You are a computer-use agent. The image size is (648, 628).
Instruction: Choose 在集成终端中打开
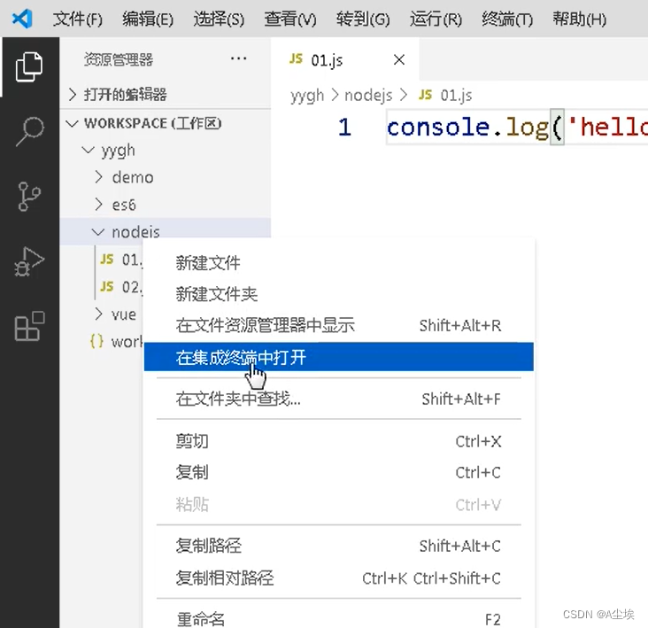pos(339,357)
